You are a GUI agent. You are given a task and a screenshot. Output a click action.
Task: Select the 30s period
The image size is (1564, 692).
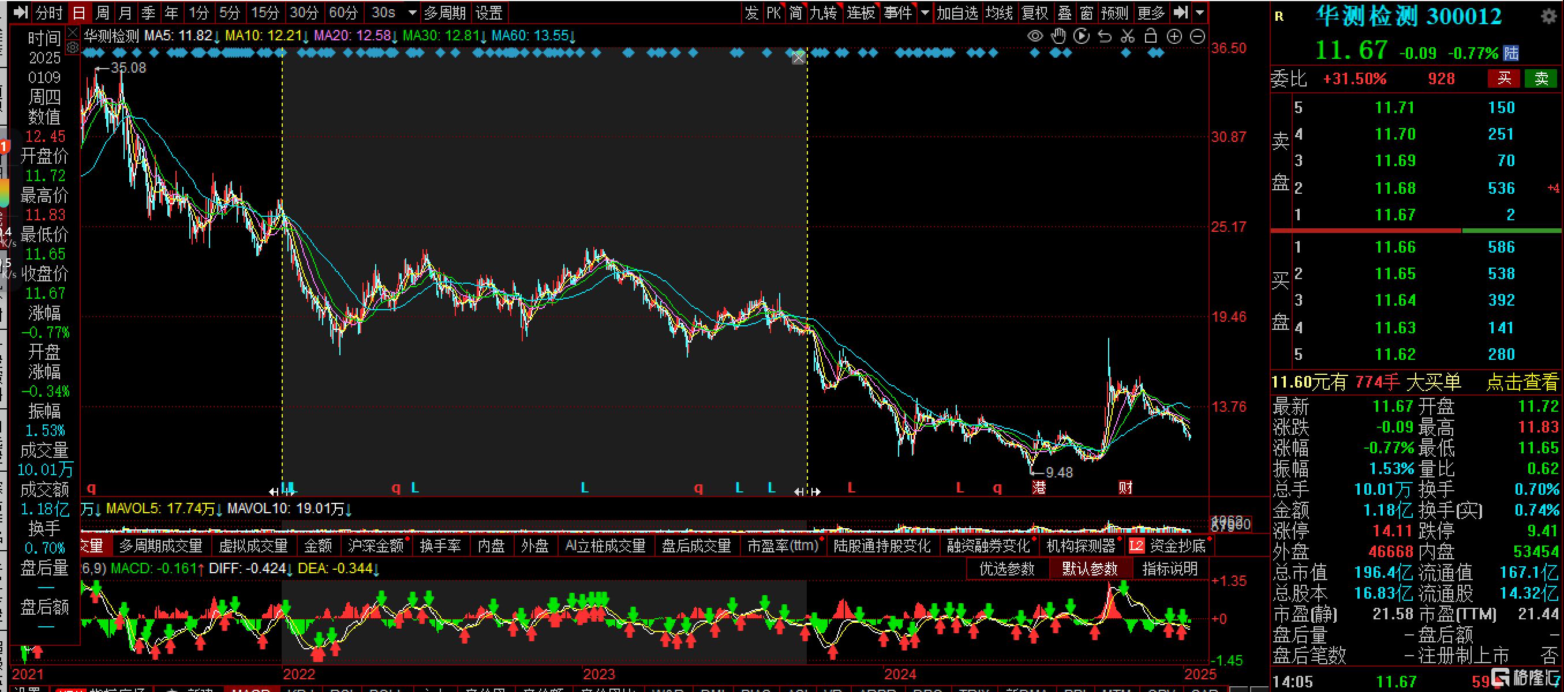pyautogui.click(x=383, y=12)
